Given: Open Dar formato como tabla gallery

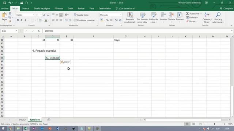Looking at the screenshot, I should point(143,18).
